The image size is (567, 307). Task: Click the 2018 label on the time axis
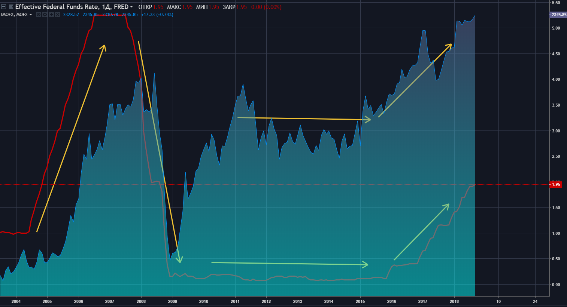pos(454,301)
